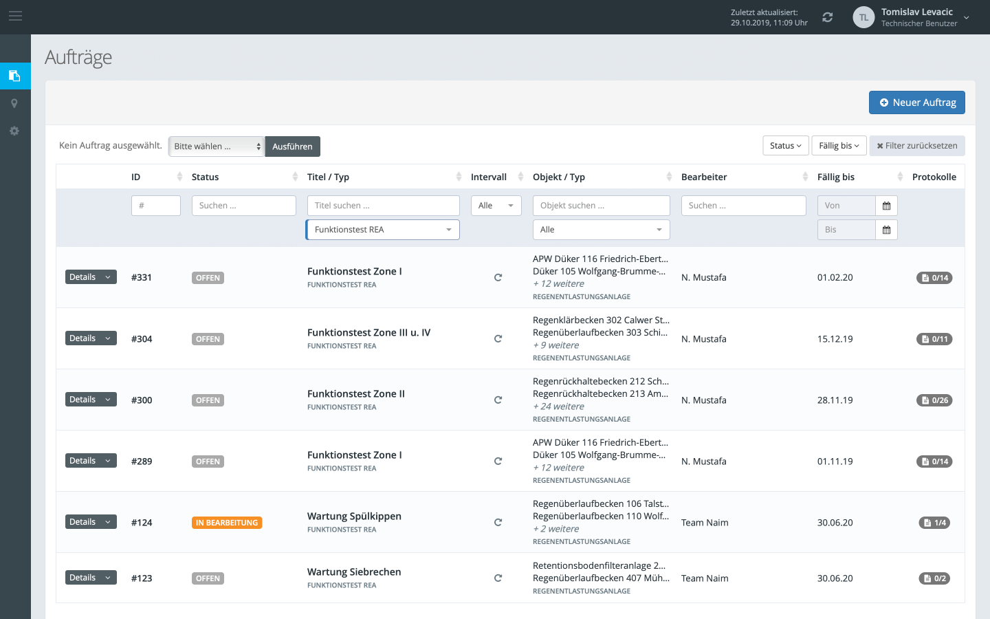
Task: Open the location pin sidebar icon
Action: (14, 103)
